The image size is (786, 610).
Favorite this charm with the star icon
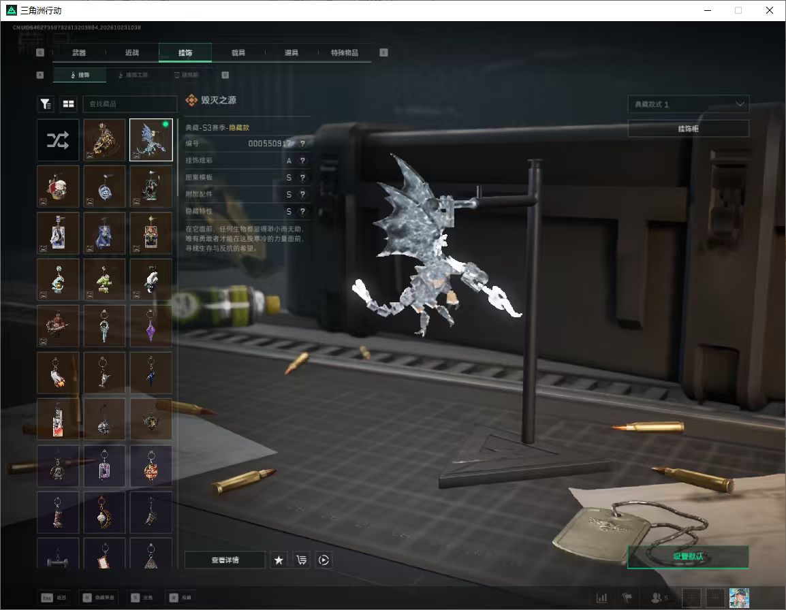pyautogui.click(x=279, y=560)
